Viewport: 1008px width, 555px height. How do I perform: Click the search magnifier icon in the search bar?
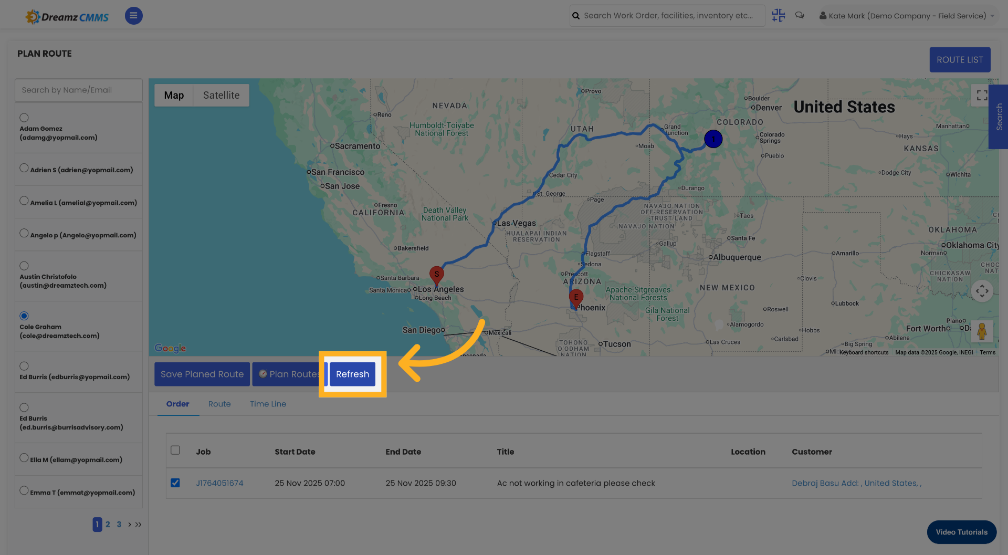576,15
